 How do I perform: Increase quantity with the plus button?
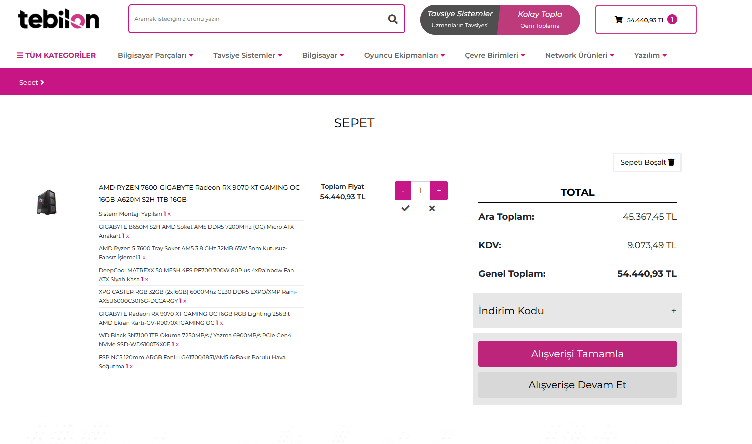tap(439, 191)
